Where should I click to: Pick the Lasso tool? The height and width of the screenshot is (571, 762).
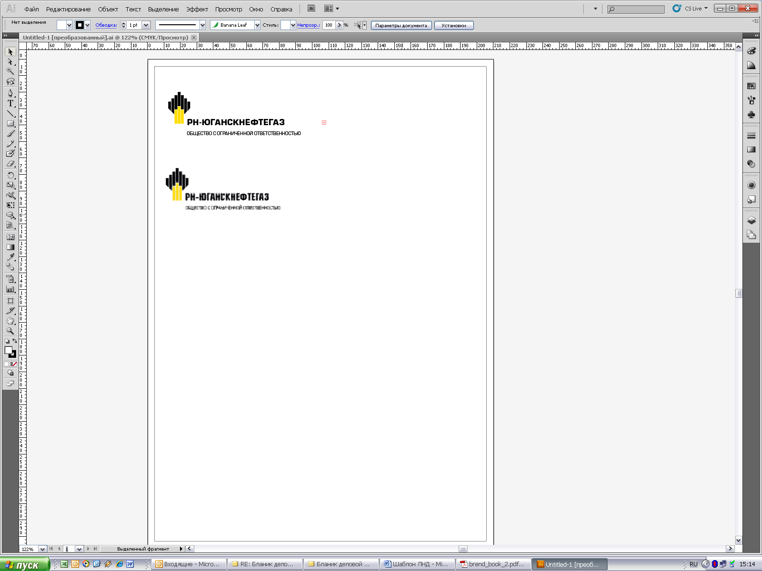click(x=10, y=82)
